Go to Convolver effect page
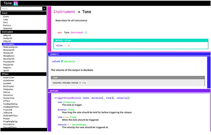 (x=8, y=95)
